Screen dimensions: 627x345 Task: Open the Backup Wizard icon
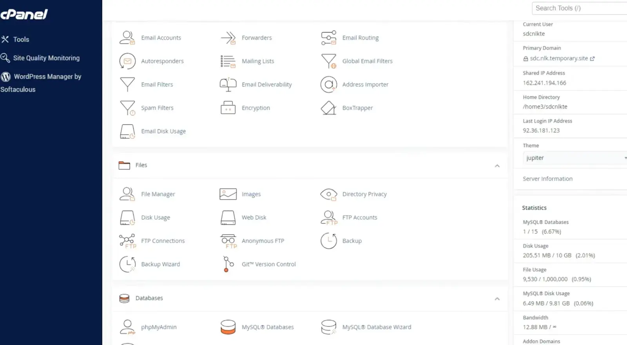click(x=127, y=264)
